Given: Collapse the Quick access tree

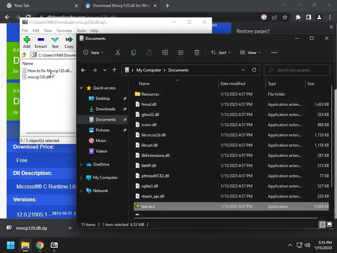Looking at the screenshot, I should click(x=81, y=88).
